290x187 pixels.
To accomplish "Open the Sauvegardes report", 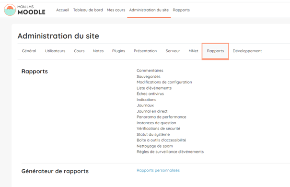I will (149, 76).
